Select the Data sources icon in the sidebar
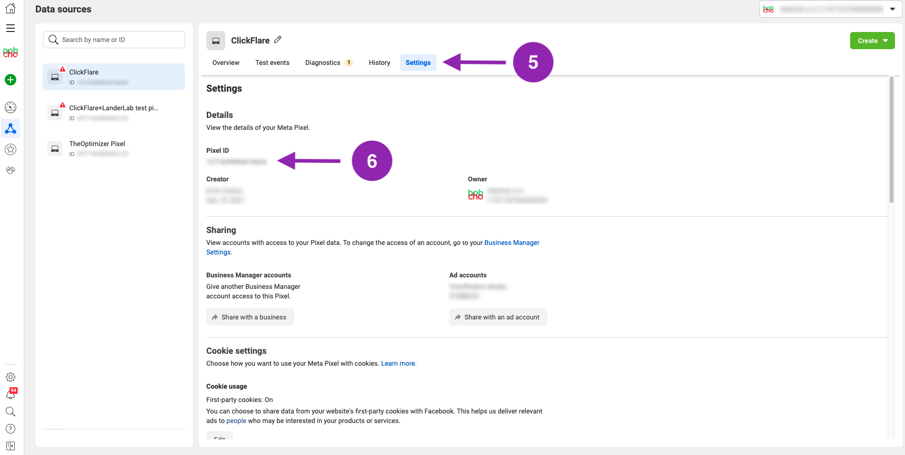 tap(11, 128)
